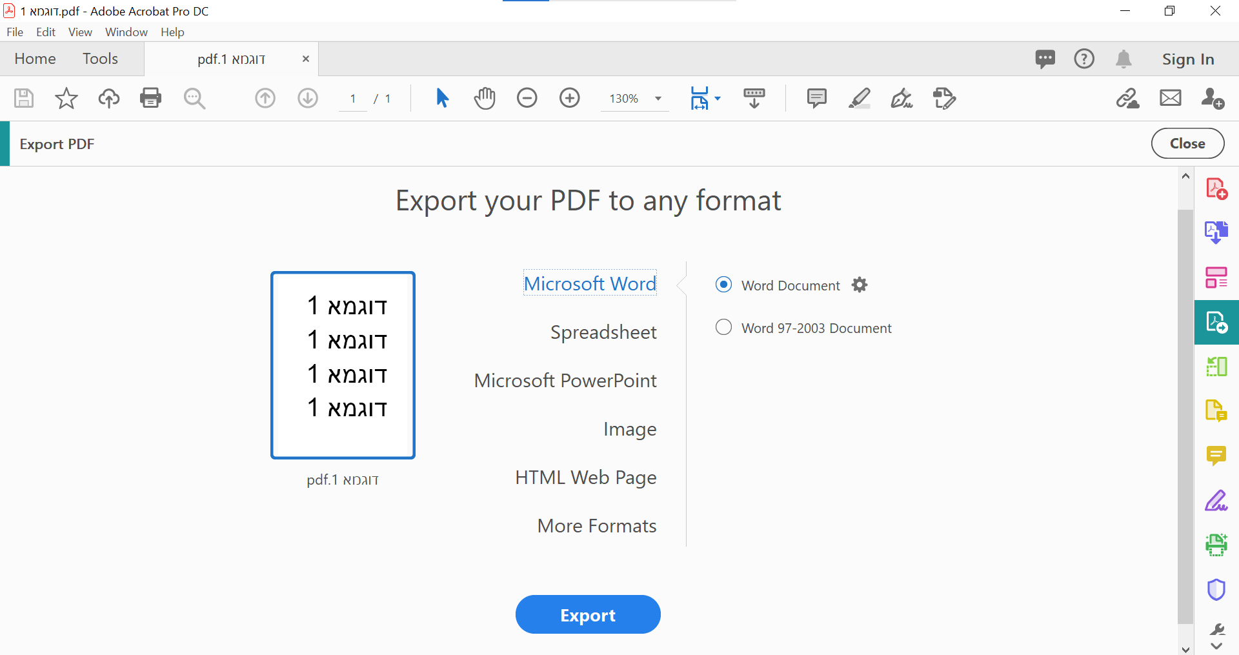Zoom in with the plus icon
This screenshot has width=1239, height=655.
(x=570, y=98)
